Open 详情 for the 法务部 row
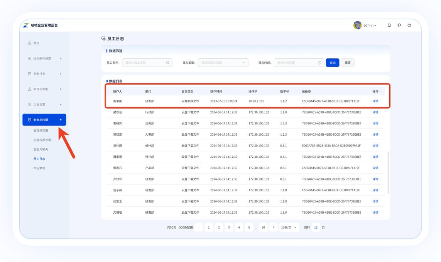441x262 pixels. tap(375, 123)
